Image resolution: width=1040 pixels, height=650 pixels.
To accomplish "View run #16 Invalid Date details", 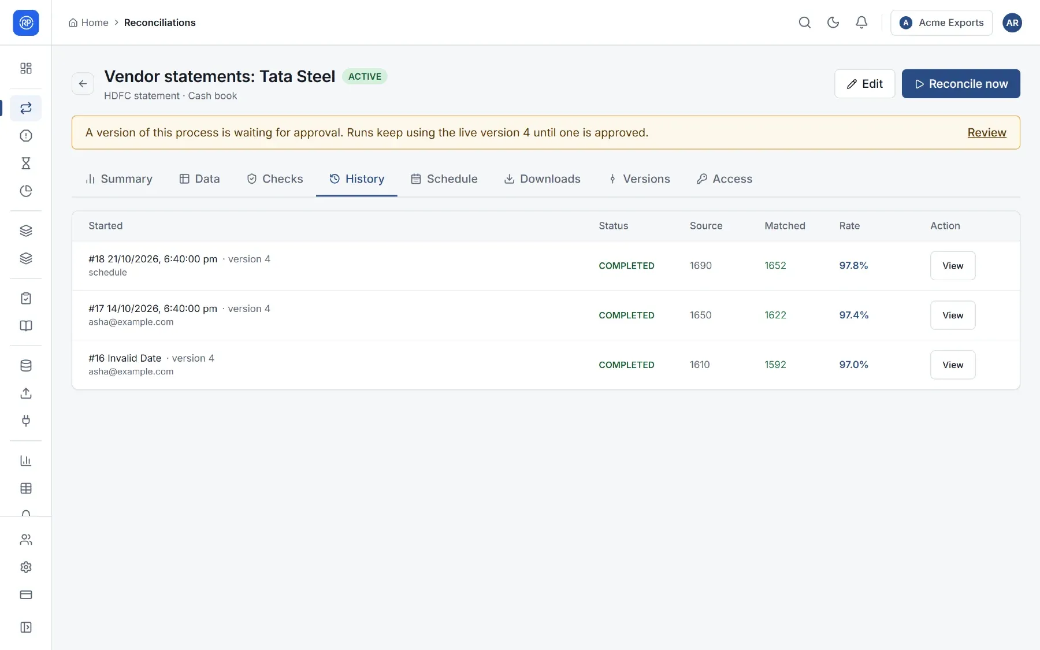I will pos(953,365).
